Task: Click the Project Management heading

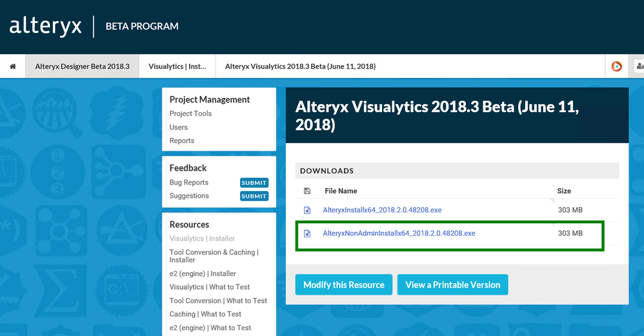Action: coord(210,100)
